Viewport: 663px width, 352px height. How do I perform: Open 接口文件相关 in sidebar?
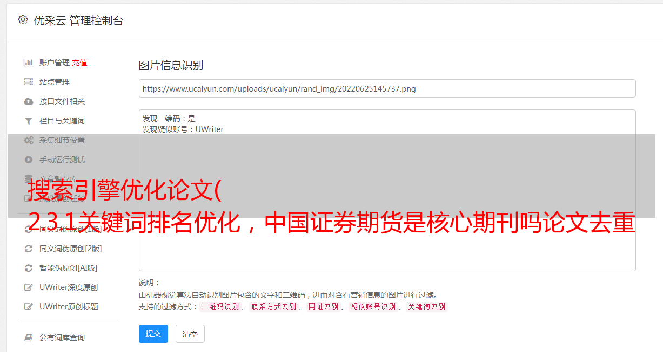tap(62, 101)
